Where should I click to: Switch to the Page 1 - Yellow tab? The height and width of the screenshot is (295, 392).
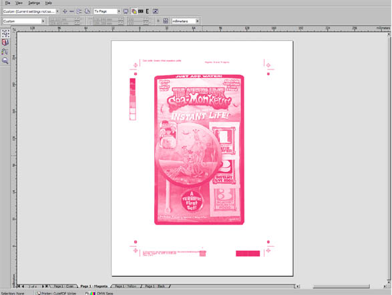pyautogui.click(x=126, y=286)
